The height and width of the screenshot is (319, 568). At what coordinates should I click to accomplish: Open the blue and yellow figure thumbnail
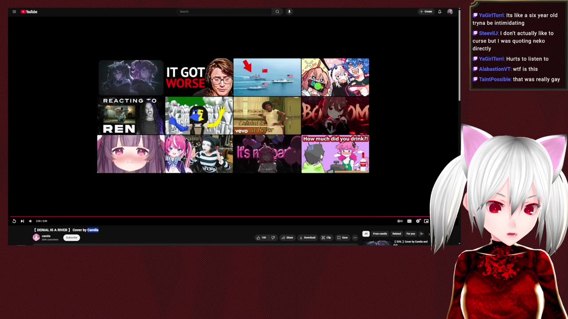[x=199, y=116]
